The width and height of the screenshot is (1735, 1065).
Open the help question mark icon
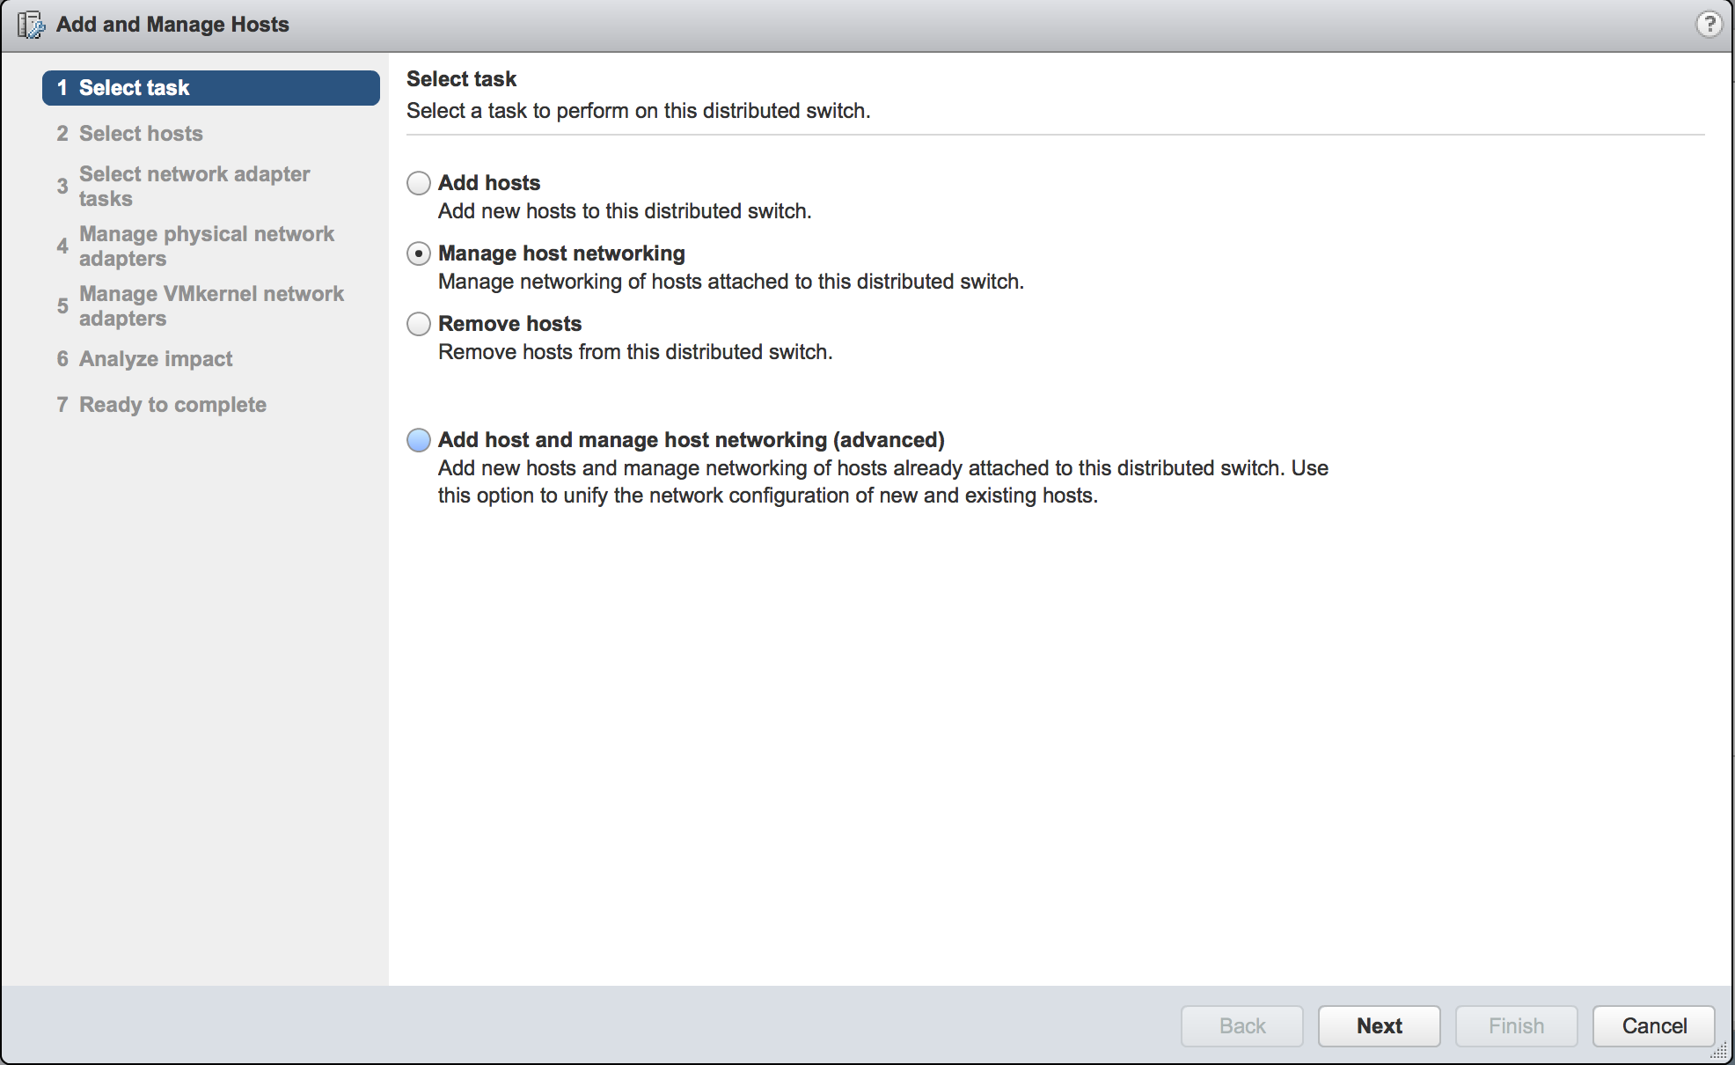(1709, 24)
